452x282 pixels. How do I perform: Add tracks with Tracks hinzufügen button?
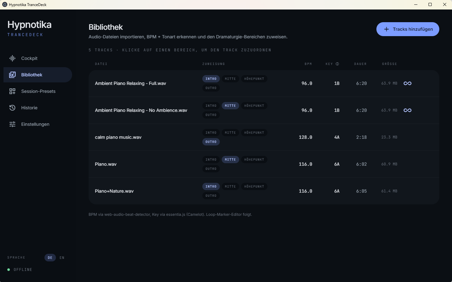(408, 29)
